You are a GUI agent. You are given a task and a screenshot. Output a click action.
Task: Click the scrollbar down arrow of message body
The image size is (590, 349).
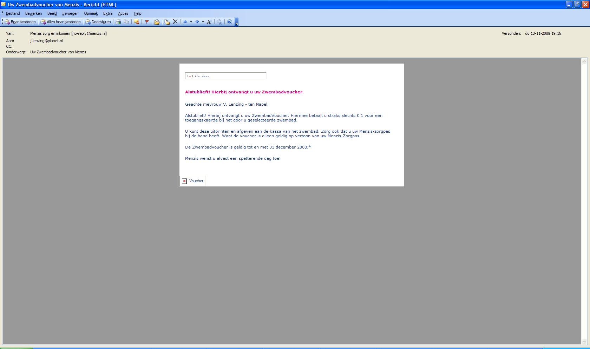[584, 342]
